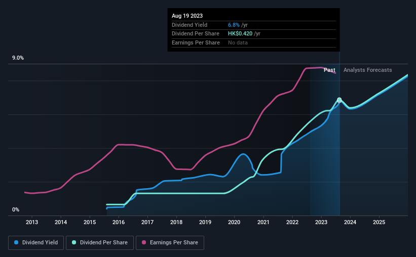Viewport: 416px width, 257px height.
Task: Toggle the Dividend Per Share legend button
Action: 100,243
